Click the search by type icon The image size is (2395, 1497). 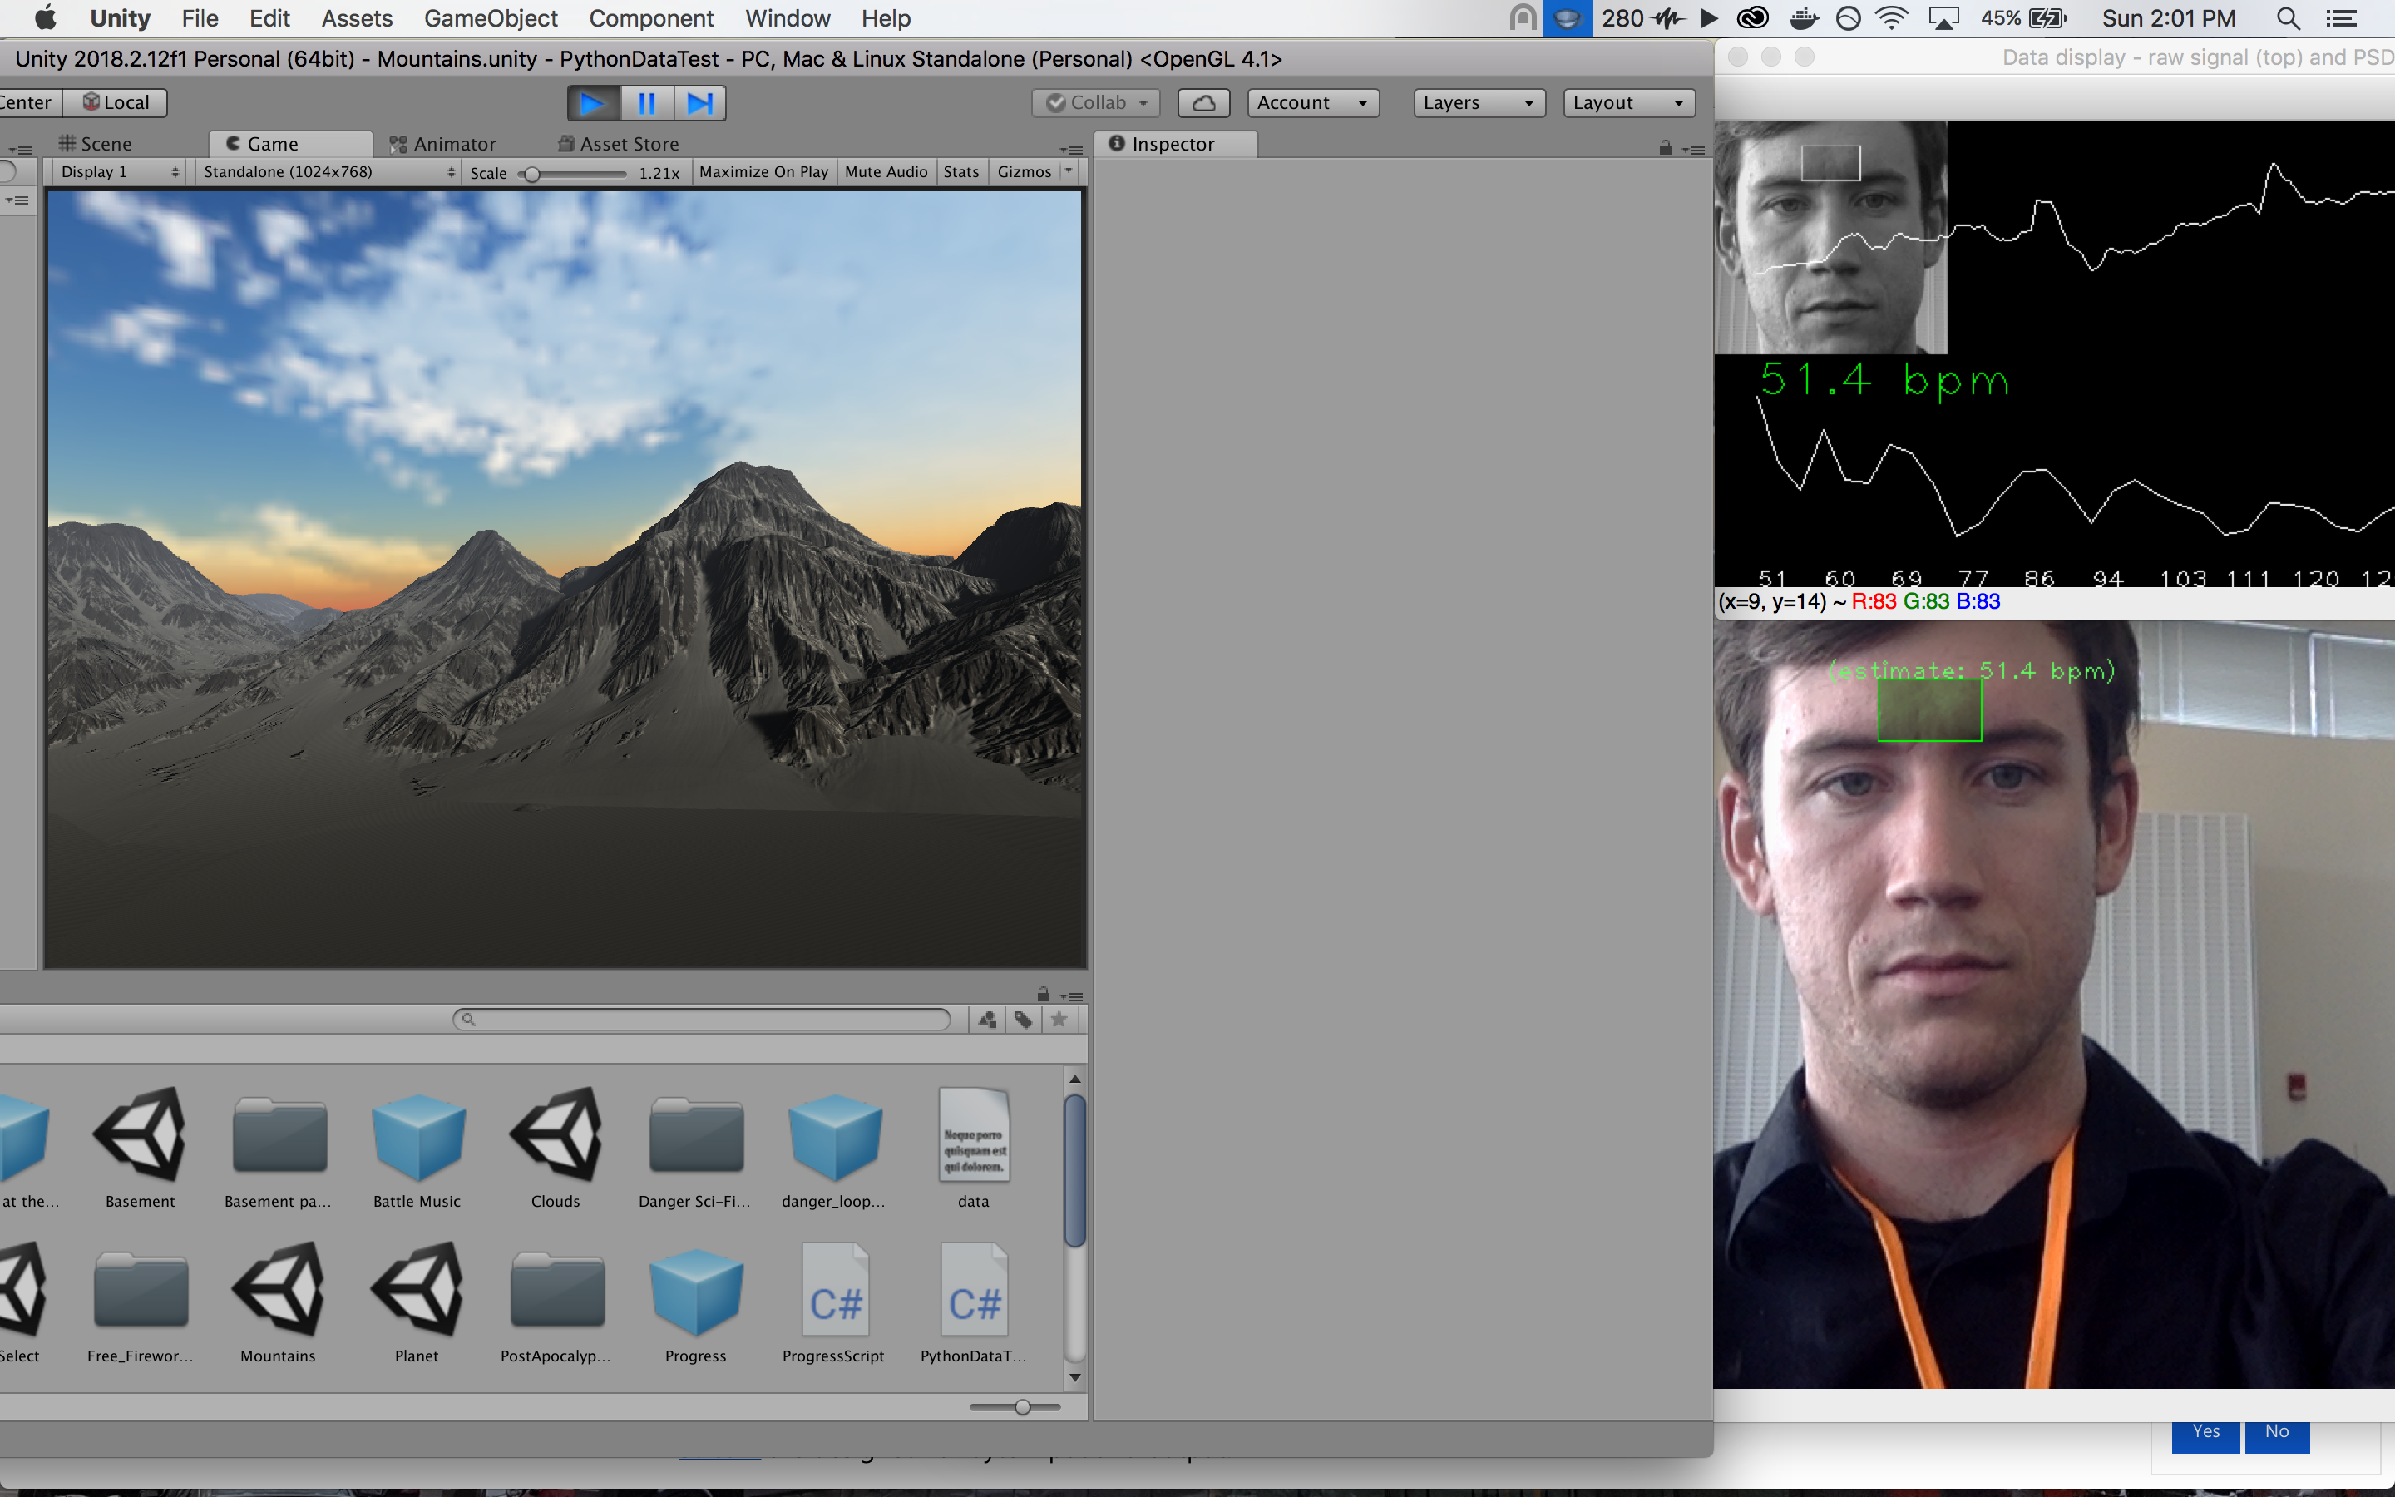point(987,1019)
